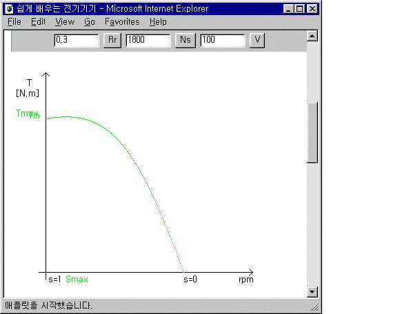Focus the rotor resistance field showing 0.3
This screenshot has width=400, height=314.
tap(77, 40)
